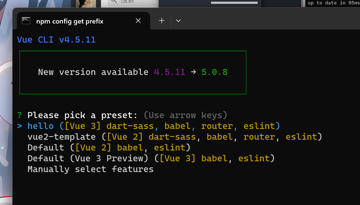The image size is (360, 205).
Task: Click the 4.5.11 current version in notice
Action: (x=169, y=72)
